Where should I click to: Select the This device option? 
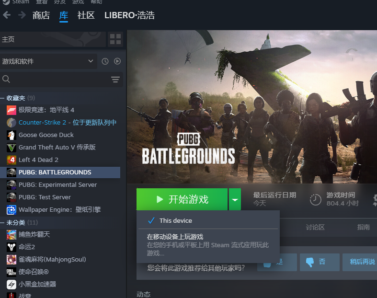click(x=175, y=220)
